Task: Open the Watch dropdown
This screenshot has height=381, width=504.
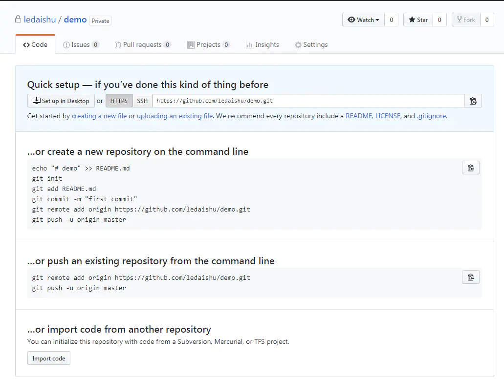Action: pos(363,20)
